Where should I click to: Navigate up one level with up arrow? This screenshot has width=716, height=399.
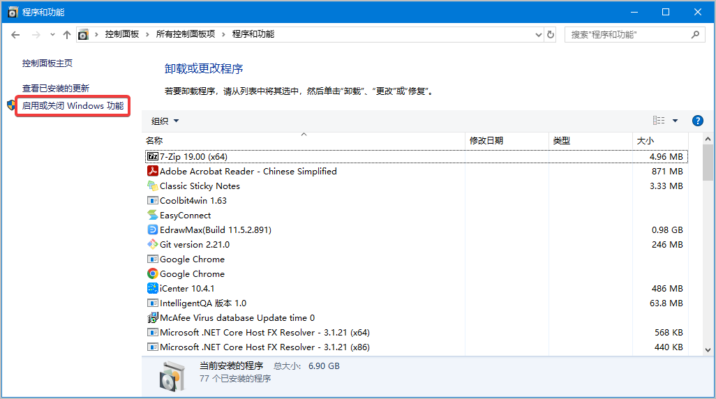(67, 34)
